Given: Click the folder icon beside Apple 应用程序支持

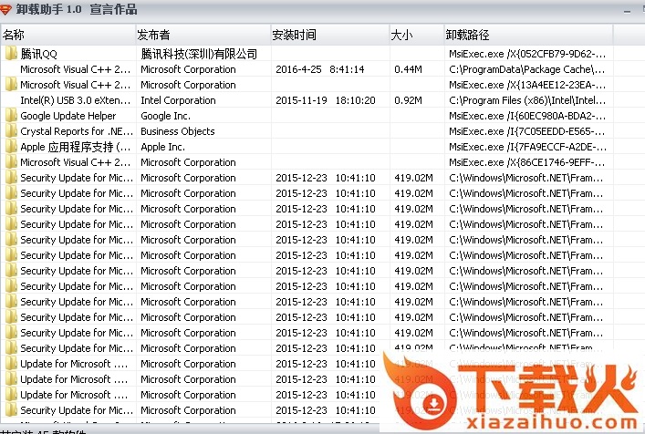Looking at the screenshot, I should point(11,147).
